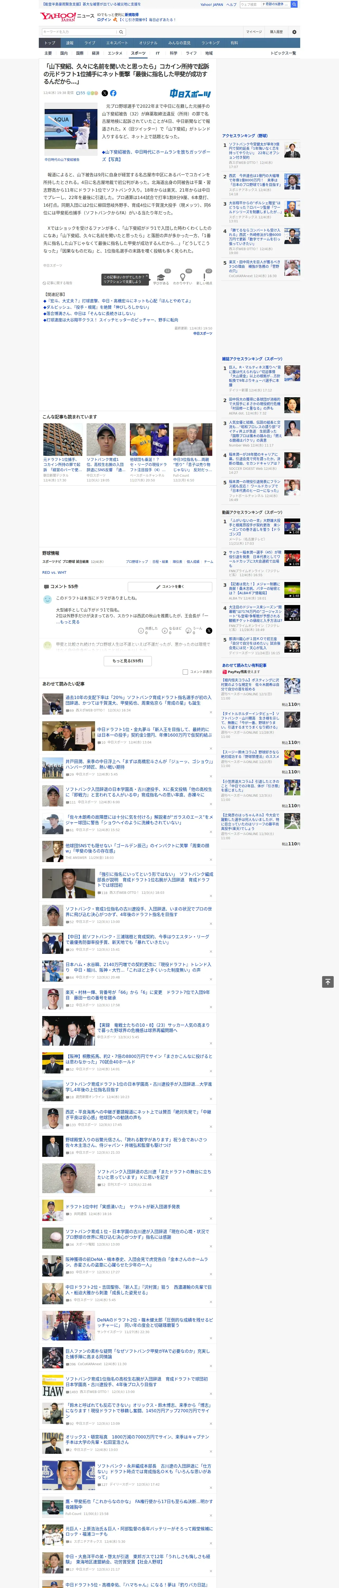Select the 国内 category tab
Screen dimensions: 339x1588
(64, 53)
